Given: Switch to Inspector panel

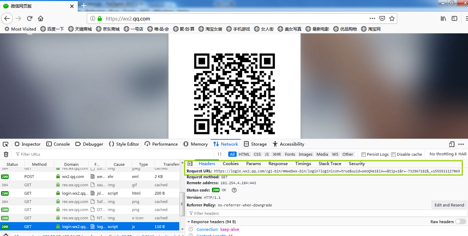Looking at the screenshot, I should coord(28,144).
